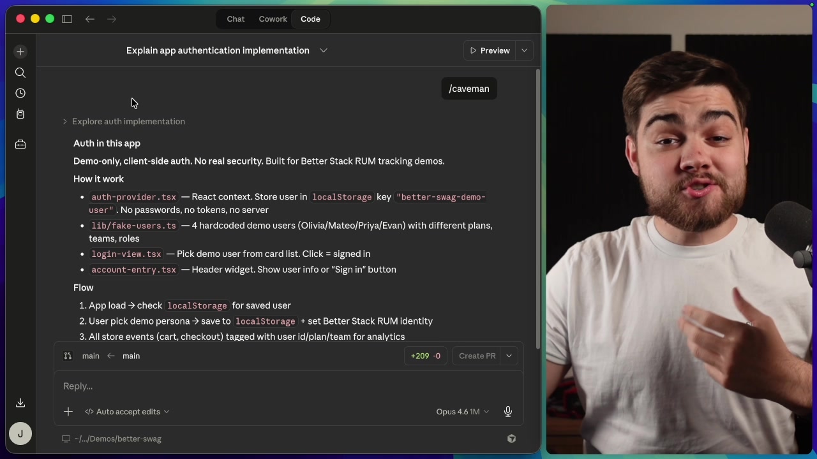The height and width of the screenshot is (459, 817).
Task: Open the ~/.../Demos/better-swag folder path
Action: pos(118,439)
